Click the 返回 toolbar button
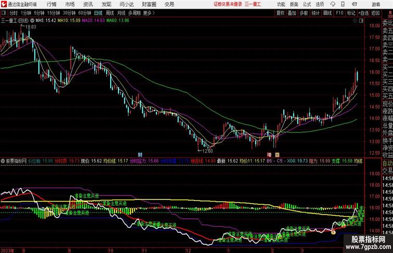This screenshot has height=253, width=393. click(375, 13)
